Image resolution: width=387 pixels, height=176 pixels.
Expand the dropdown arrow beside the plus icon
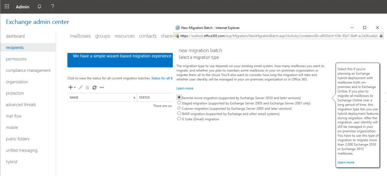[75, 88]
